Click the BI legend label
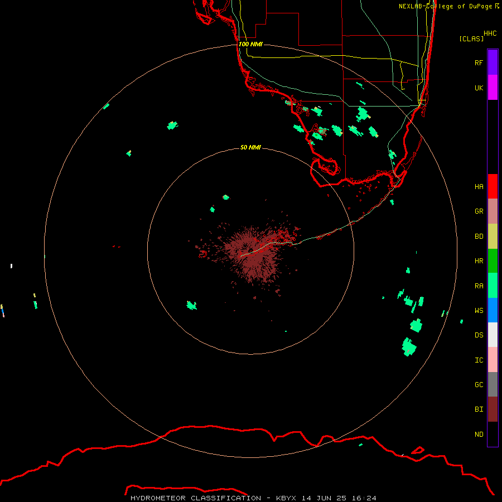 click(479, 409)
